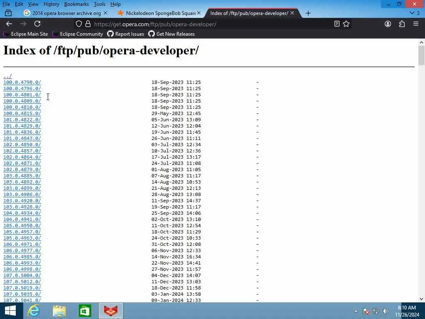Open folder 103.0.4885.0/

22,176
